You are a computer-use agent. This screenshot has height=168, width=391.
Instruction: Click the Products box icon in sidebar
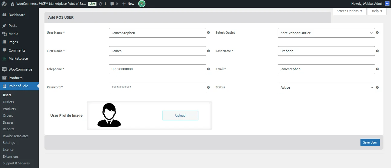tap(4, 78)
